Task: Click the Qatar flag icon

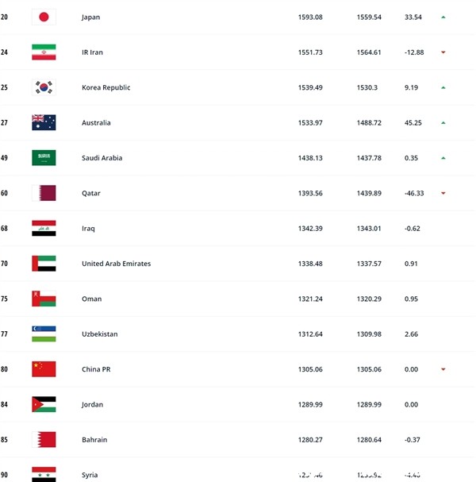Action: 44,193
